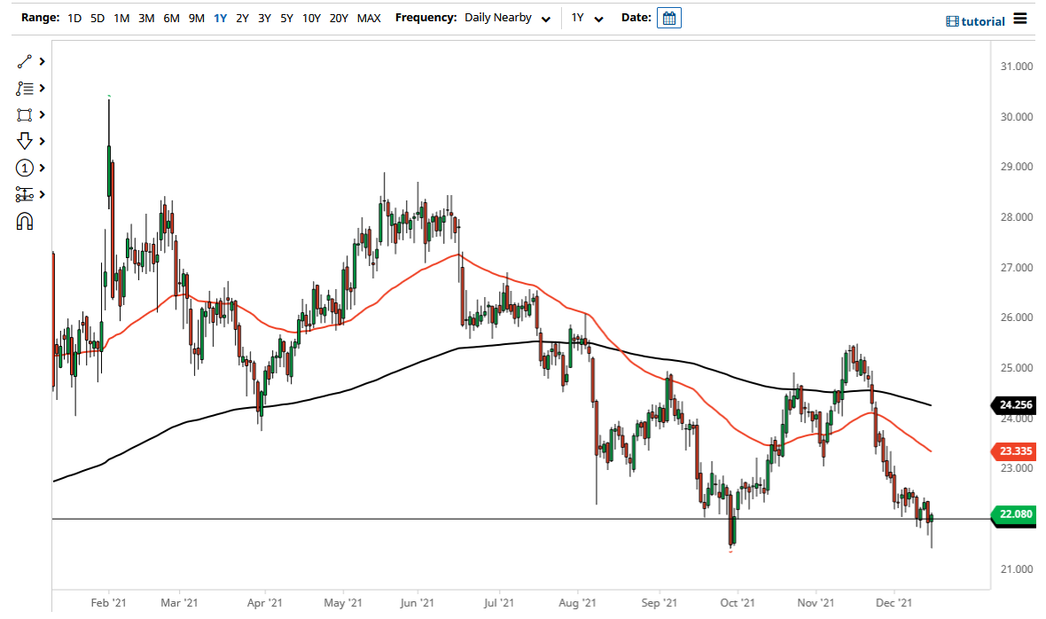Set range to 3M
This screenshot has height=619, width=1046.
coord(146,18)
